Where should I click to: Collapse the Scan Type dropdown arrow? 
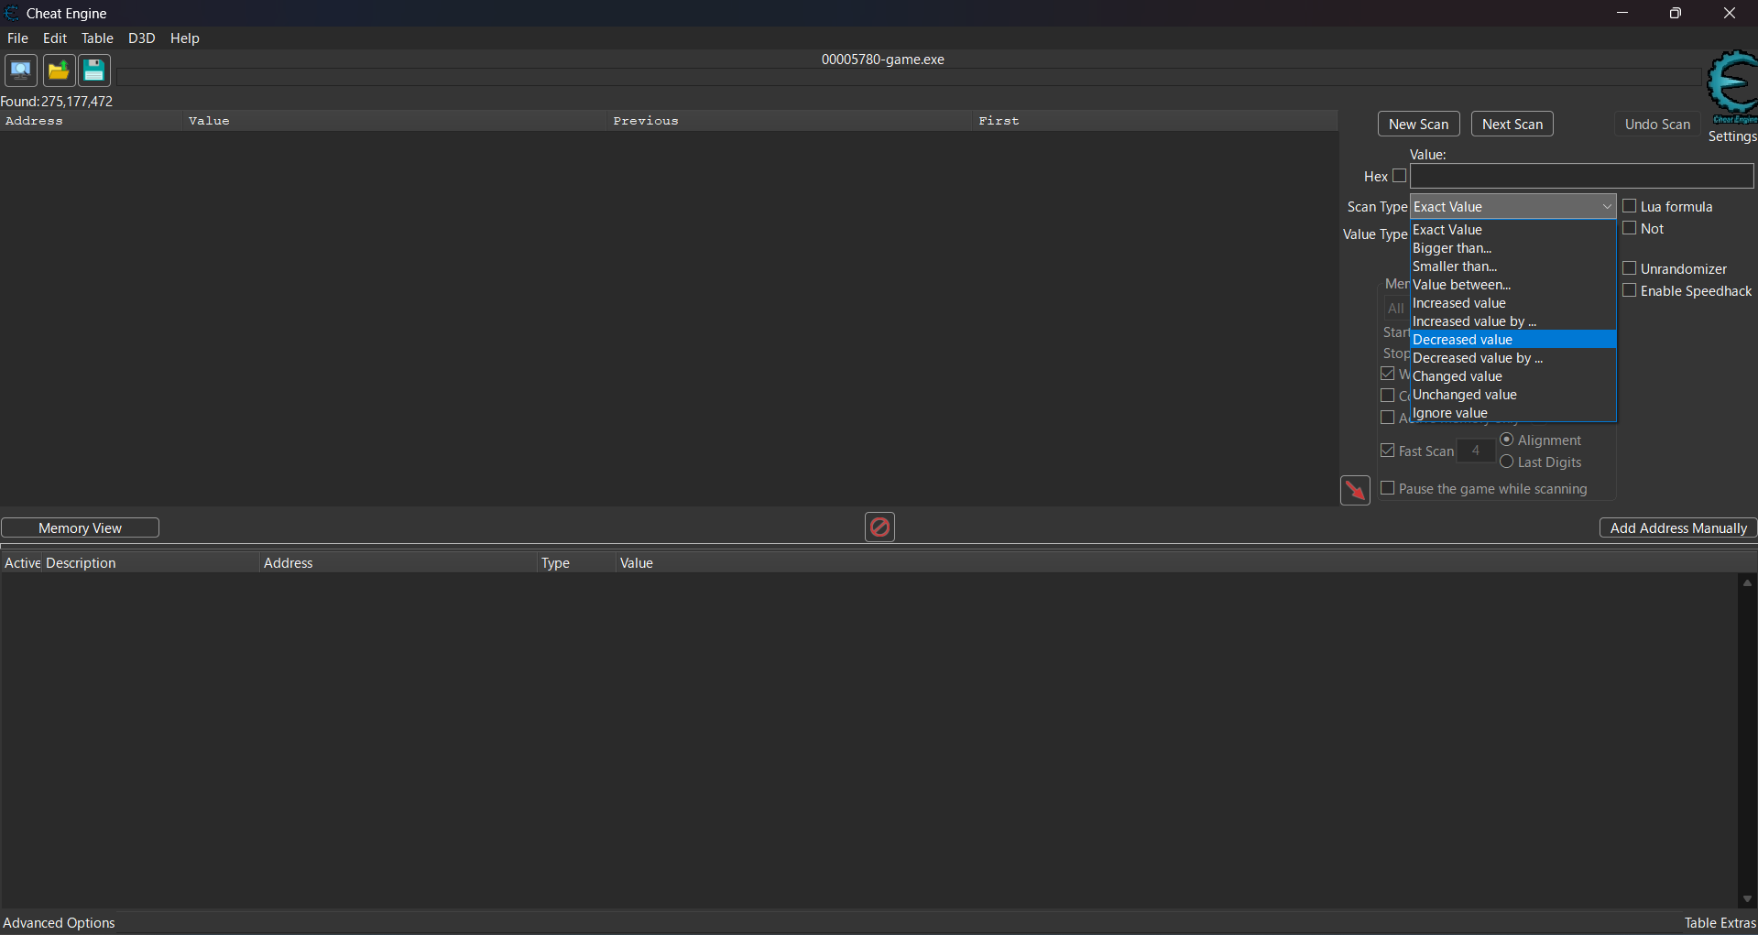pos(1606,207)
